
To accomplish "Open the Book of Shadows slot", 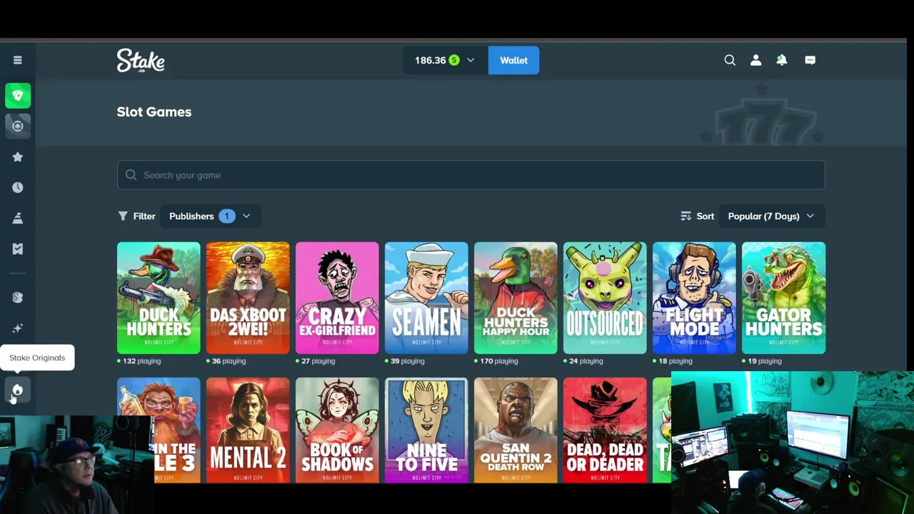I will click(337, 430).
